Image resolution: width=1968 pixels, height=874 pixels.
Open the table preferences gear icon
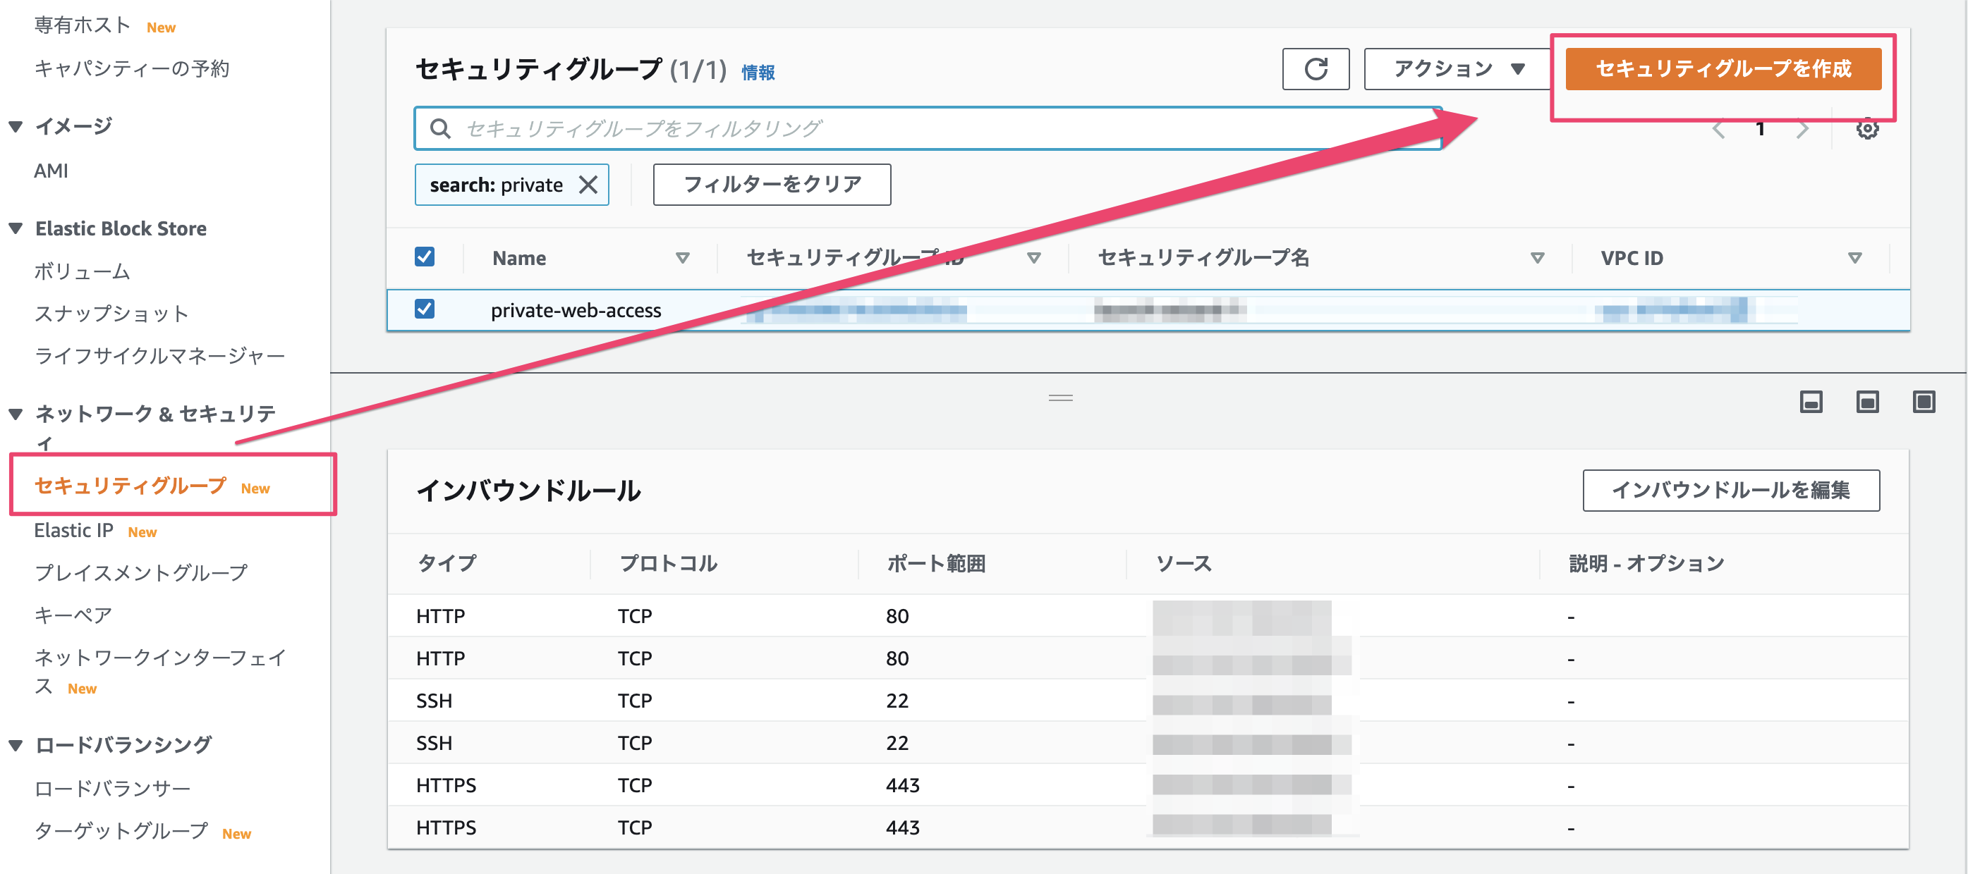click(x=1866, y=128)
